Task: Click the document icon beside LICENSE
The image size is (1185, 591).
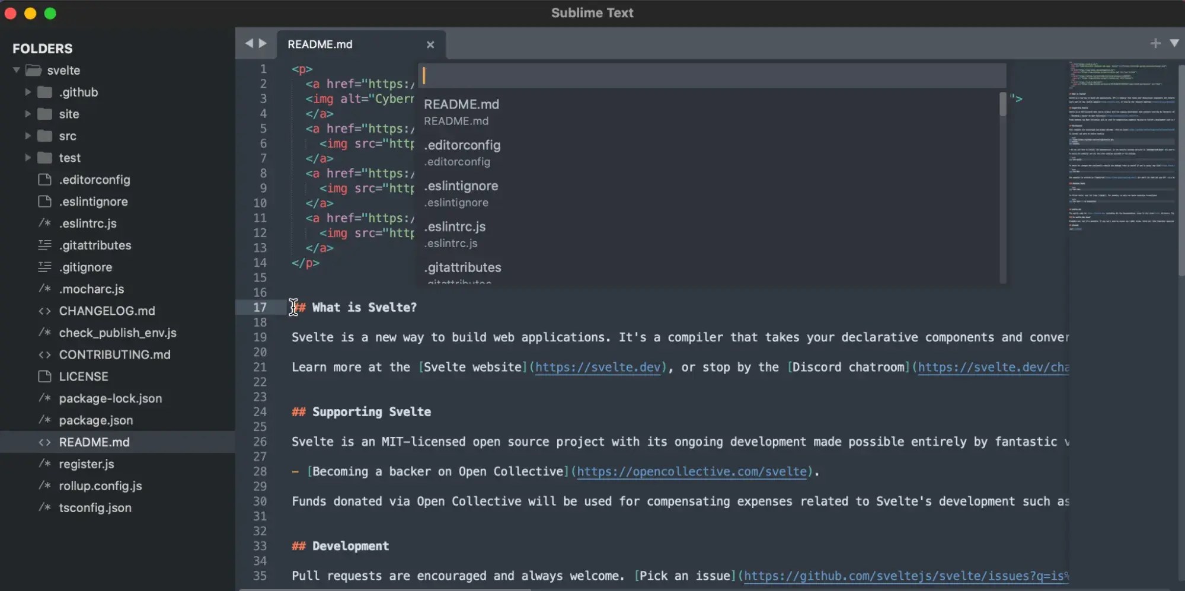Action: [x=44, y=376]
